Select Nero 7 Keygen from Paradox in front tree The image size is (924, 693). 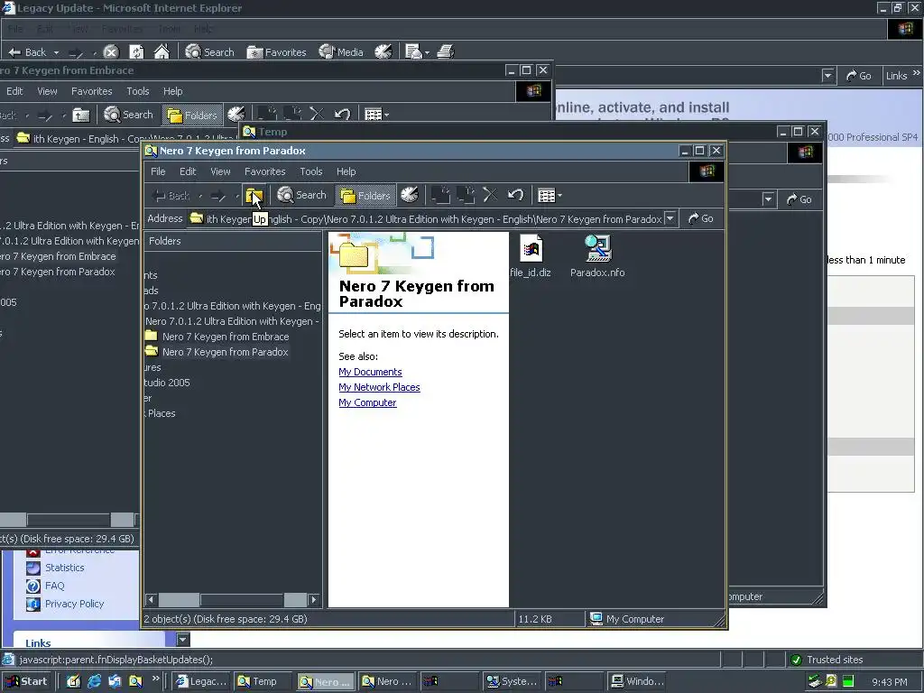click(x=225, y=352)
